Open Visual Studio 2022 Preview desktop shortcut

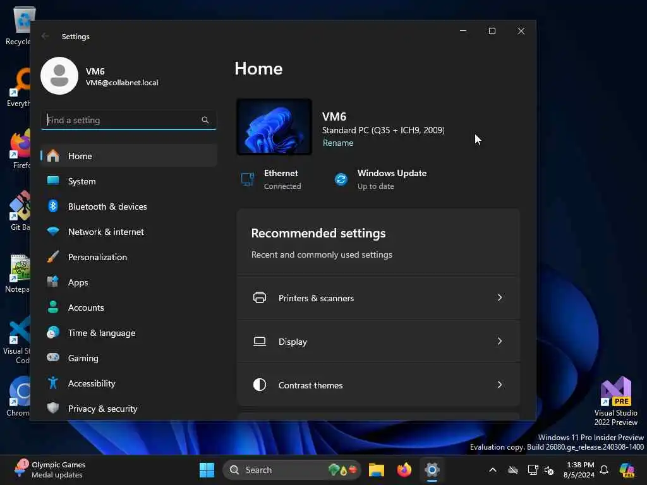coord(615,401)
